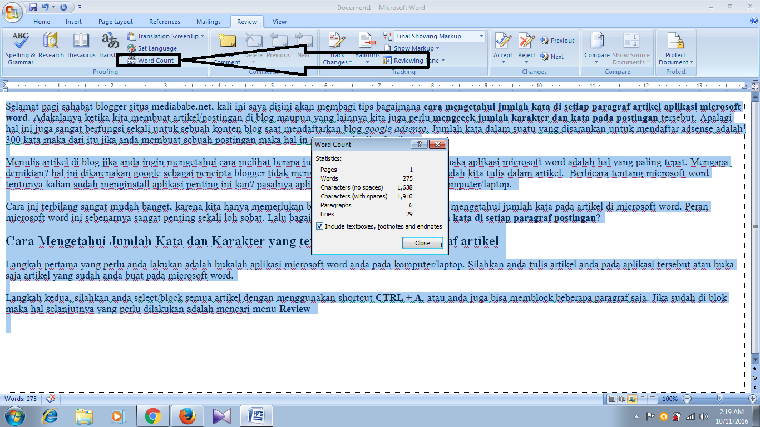This screenshot has height=427, width=760.
Task: Open Customize Quick Access Toolbar dropdown
Action: (80, 7)
